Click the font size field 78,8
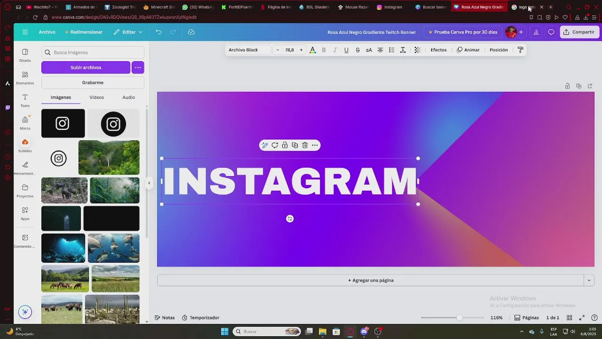 (289, 50)
